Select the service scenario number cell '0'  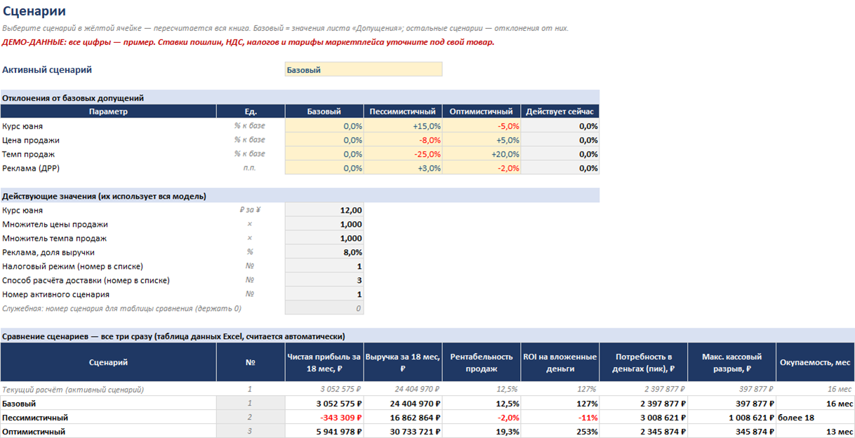[x=324, y=309]
